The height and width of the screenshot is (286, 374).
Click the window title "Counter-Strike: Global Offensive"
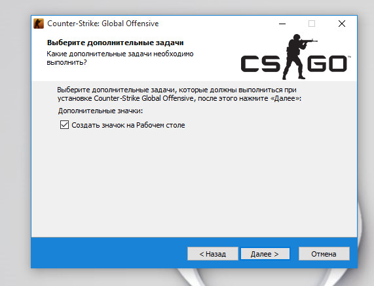[x=103, y=24]
